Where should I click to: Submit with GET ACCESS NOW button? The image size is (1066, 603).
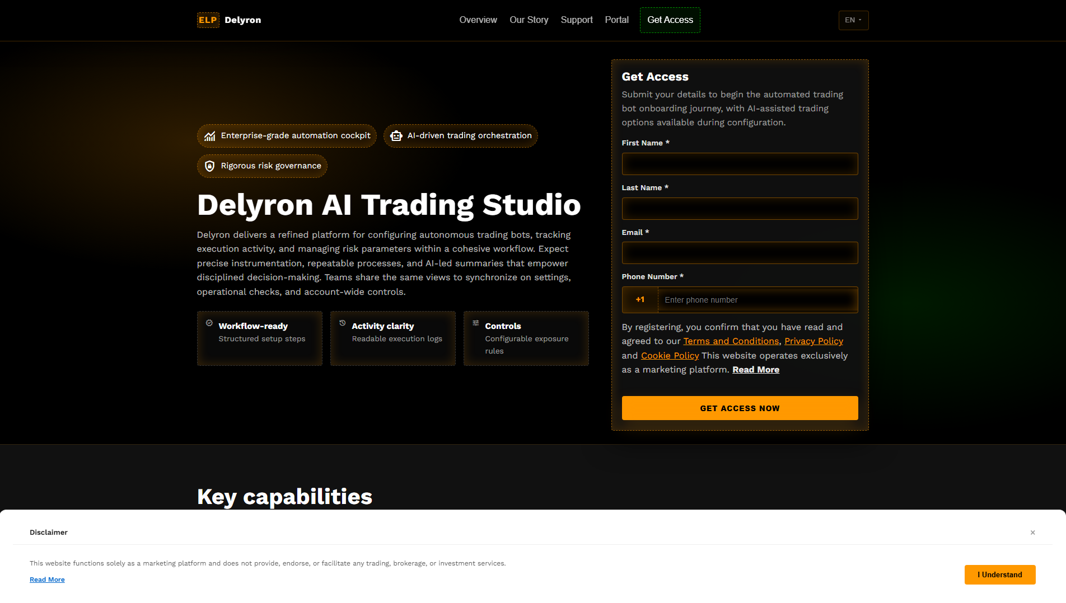coord(740,408)
